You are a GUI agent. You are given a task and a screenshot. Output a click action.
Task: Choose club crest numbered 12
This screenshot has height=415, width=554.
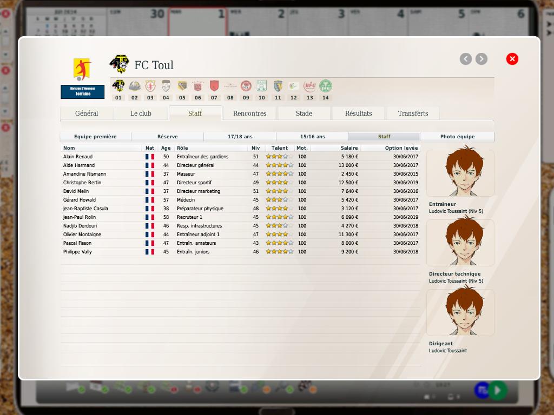coord(294,86)
